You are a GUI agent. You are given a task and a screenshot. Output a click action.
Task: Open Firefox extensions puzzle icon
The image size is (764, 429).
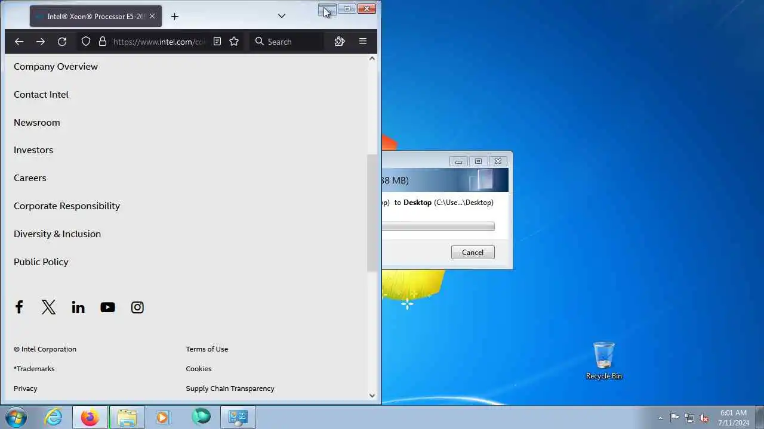click(x=340, y=41)
